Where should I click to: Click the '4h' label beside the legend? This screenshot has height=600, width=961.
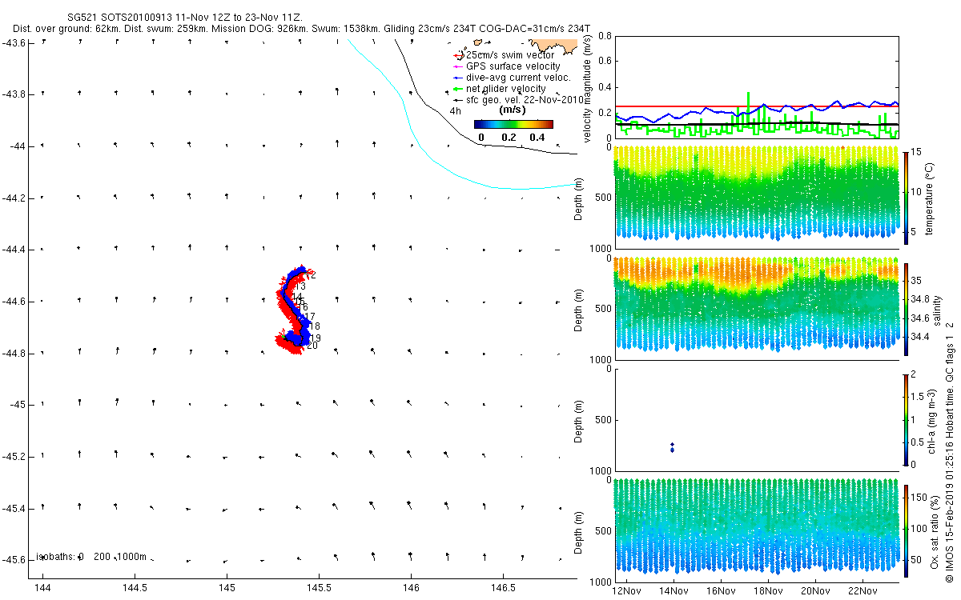tap(456, 111)
